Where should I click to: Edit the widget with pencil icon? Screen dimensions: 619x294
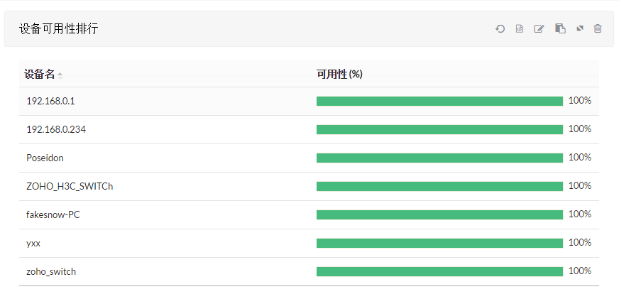click(x=539, y=29)
